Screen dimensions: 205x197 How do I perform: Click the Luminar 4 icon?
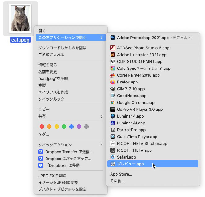(113, 116)
